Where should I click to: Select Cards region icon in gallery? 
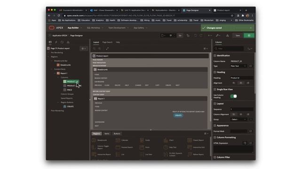142,140
